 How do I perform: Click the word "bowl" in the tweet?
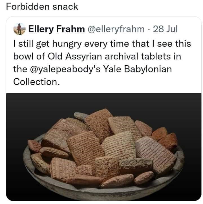click(23, 57)
